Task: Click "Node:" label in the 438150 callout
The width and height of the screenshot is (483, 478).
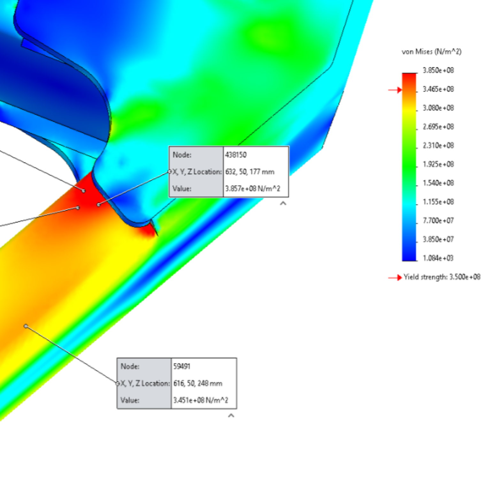Action: click(x=182, y=155)
